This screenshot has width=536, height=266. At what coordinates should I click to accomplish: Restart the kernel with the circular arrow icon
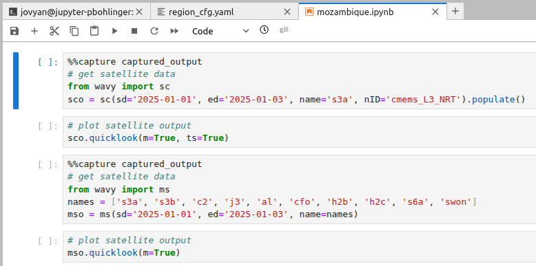pos(154,31)
